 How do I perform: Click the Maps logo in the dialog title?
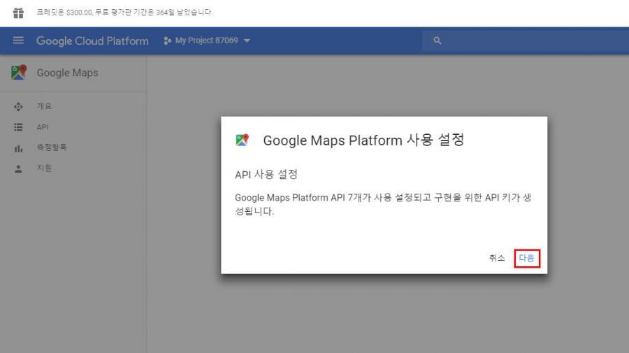click(243, 140)
